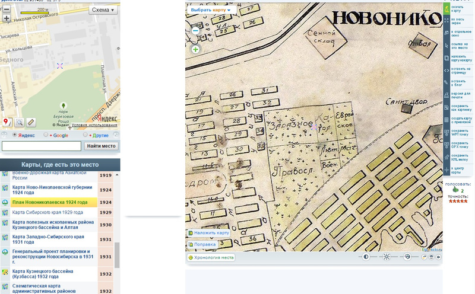The height and width of the screenshot is (294, 475).
Task: Adjust the brightness slider under the map
Action: 387,257
